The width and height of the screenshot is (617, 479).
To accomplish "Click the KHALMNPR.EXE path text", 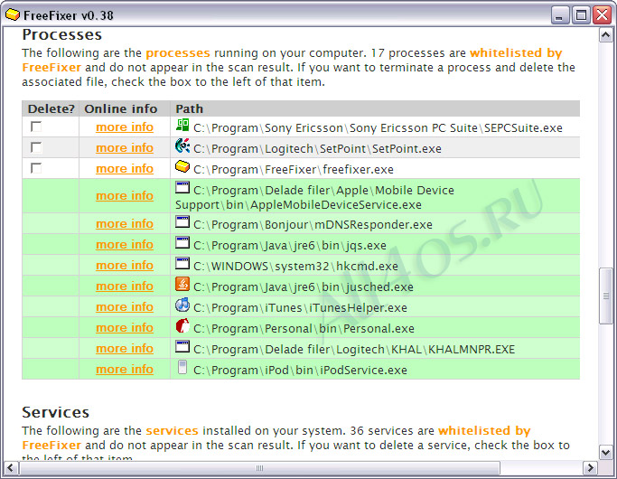I will coord(354,350).
